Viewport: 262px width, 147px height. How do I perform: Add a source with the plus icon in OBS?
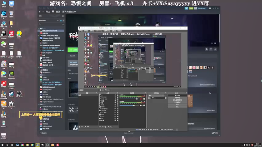coord(100,127)
